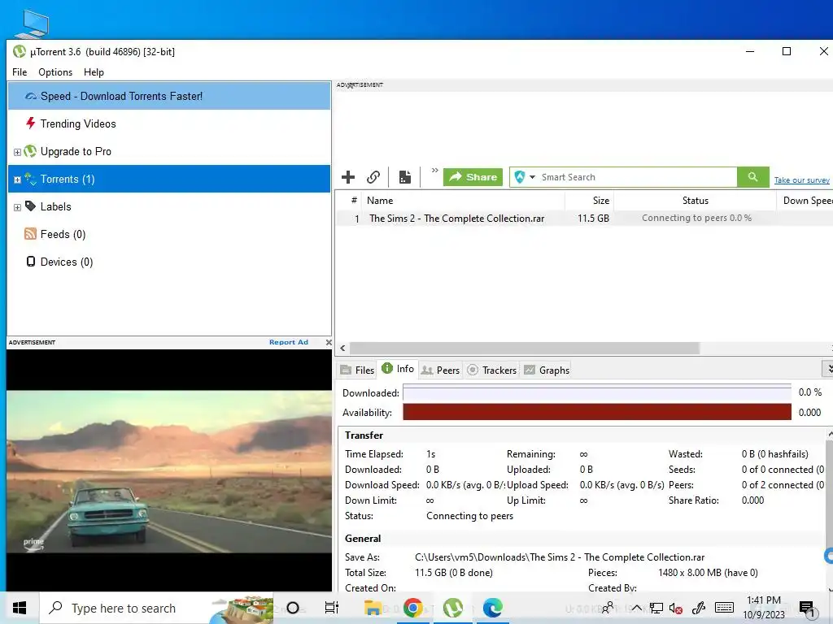Open the File menu

[20, 72]
